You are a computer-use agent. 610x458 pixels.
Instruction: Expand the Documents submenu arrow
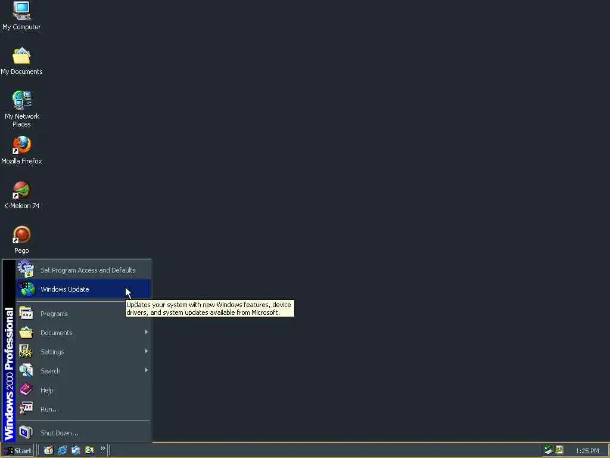tap(147, 332)
